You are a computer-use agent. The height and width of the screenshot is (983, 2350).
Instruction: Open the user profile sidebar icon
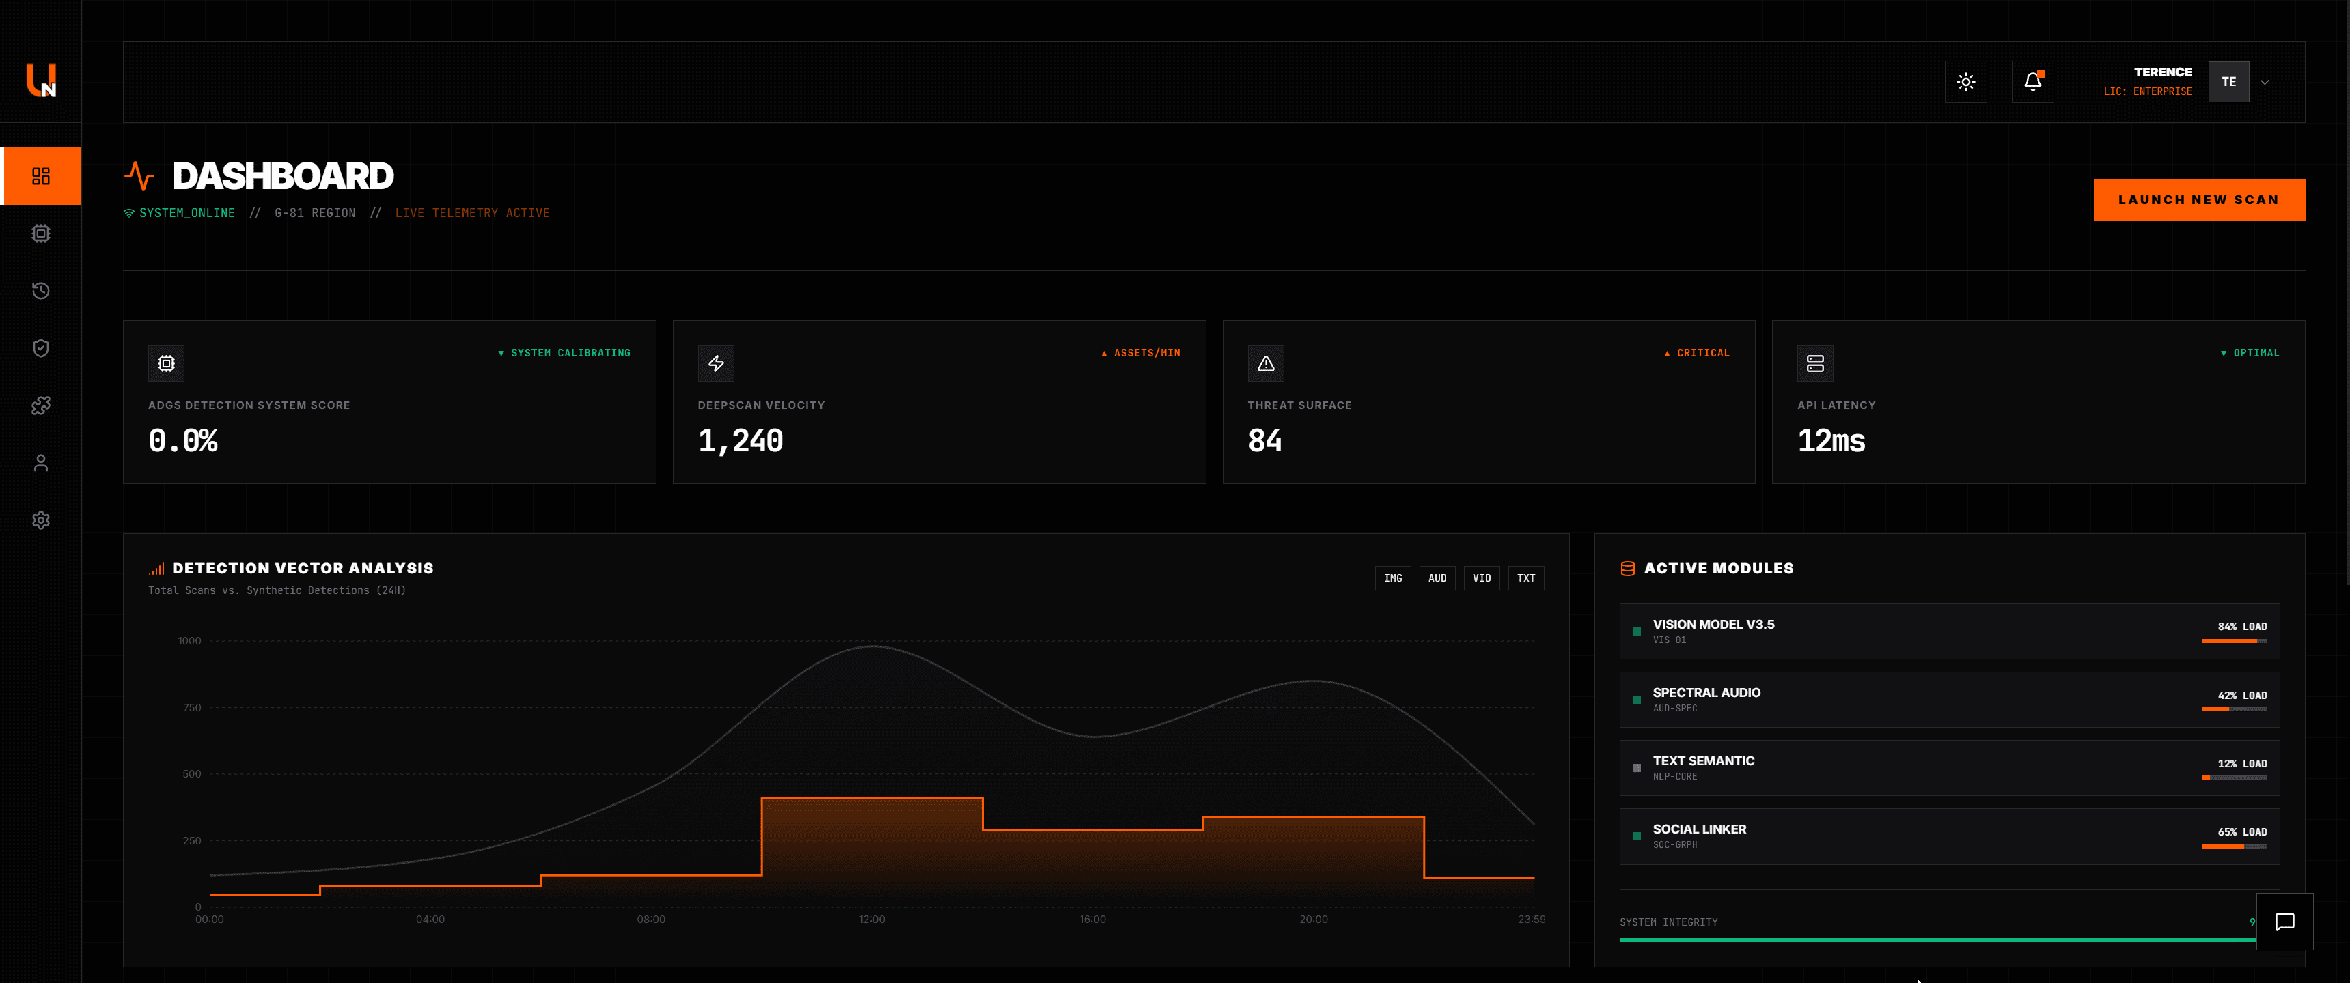(41, 464)
